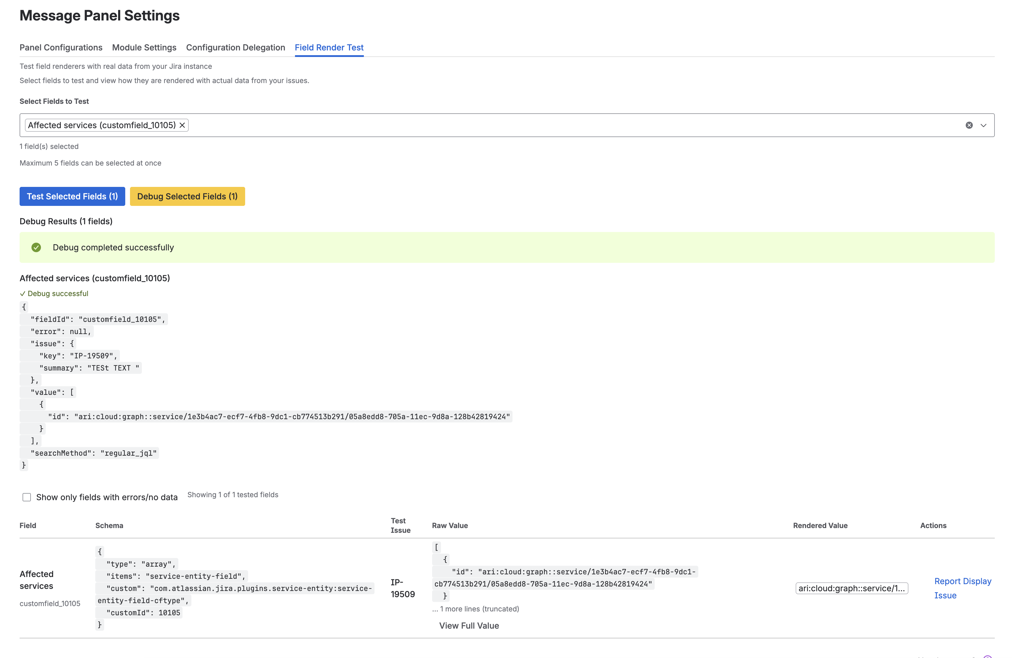Go to the Configuration Delegation tab
Image resolution: width=1012 pixels, height=658 pixels.
pyautogui.click(x=235, y=47)
